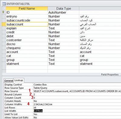
Task: Click the subaccount field name cell
Action: pyautogui.click(x=27, y=24)
